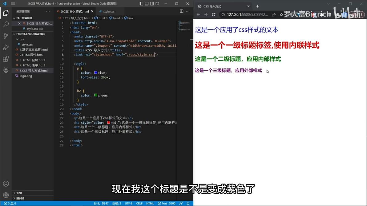Open editor More Actions ellipsis
The height and width of the screenshot is (206, 367).
pyautogui.click(x=188, y=11)
